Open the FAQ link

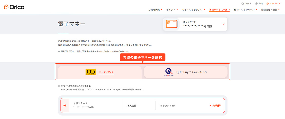tap(261, 4)
